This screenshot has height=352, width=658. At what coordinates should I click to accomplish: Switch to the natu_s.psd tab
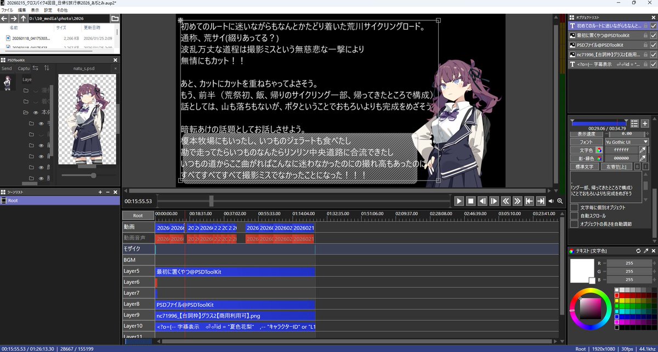tap(84, 68)
